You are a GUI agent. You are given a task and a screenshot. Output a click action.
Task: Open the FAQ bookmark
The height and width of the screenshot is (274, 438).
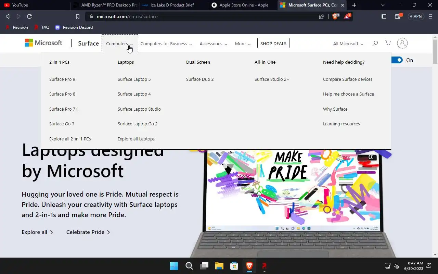42,27
